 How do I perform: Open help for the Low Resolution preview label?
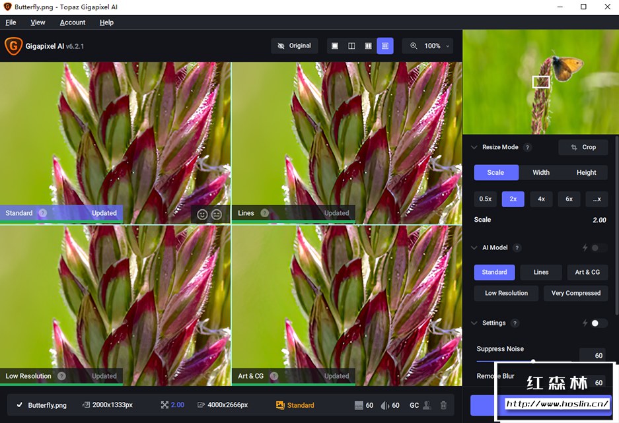[61, 376]
